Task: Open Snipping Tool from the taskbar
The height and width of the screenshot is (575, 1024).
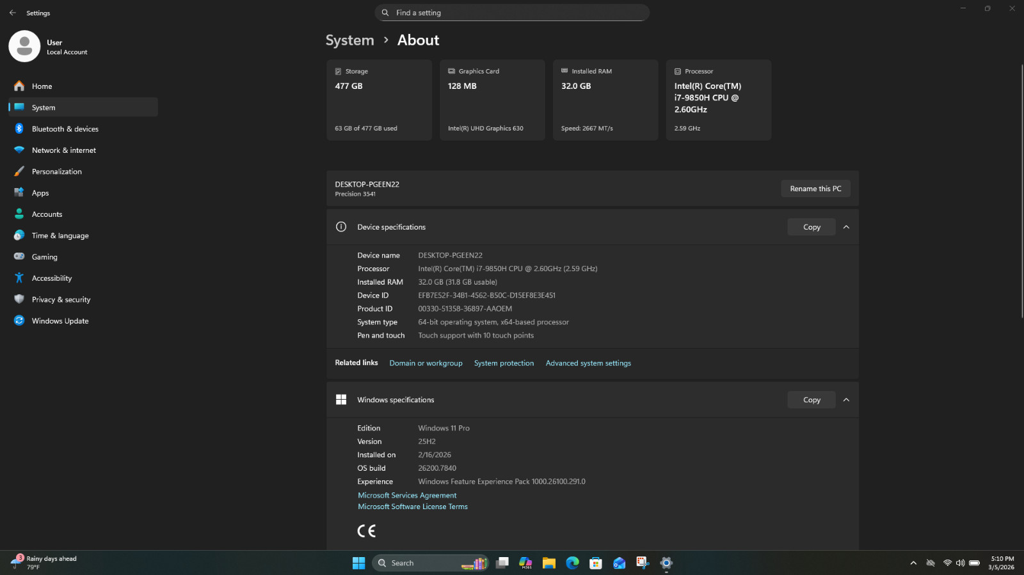Action: point(643,563)
